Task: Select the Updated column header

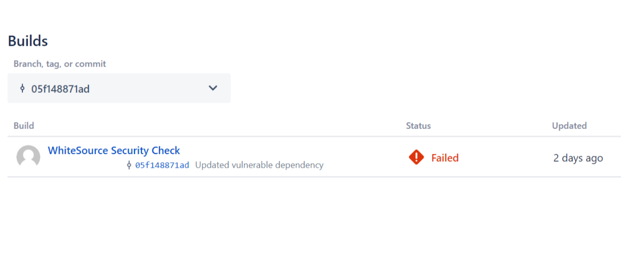Action: (x=569, y=126)
